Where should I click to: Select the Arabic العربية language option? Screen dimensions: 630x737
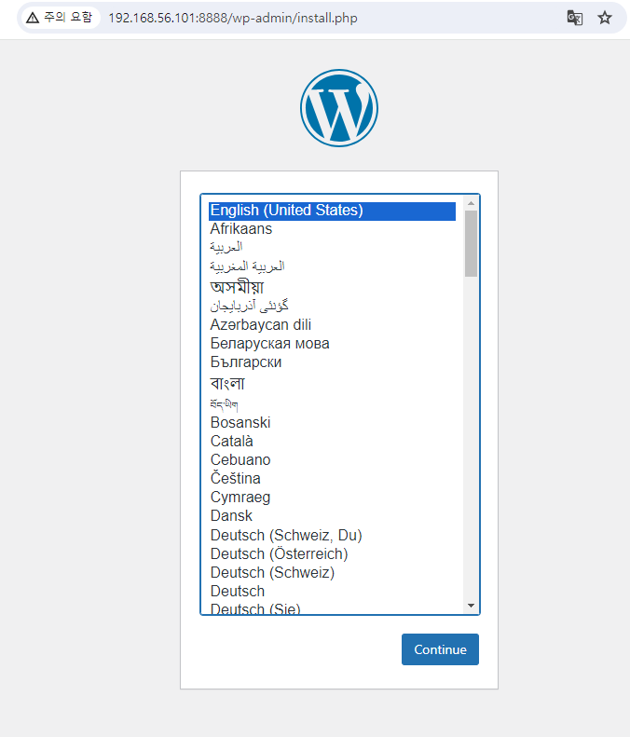pyautogui.click(x=332, y=247)
